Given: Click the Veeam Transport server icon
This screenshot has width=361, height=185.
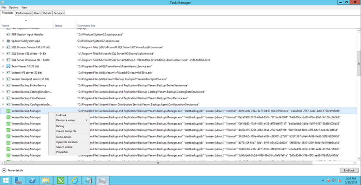Looking at the screenshot, I should (x=8, y=79).
